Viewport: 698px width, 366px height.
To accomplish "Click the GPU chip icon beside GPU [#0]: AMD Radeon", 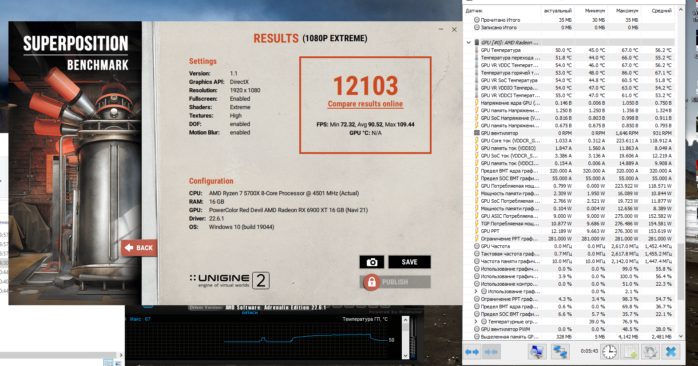I will [477, 43].
